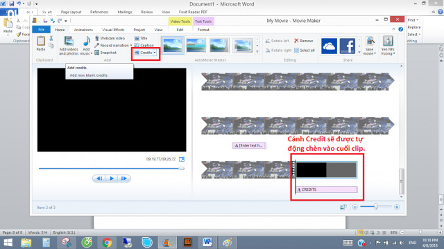The image size is (444, 249).
Task: Collapse Movie Maker ribbon chevron
Action: [x=393, y=29]
